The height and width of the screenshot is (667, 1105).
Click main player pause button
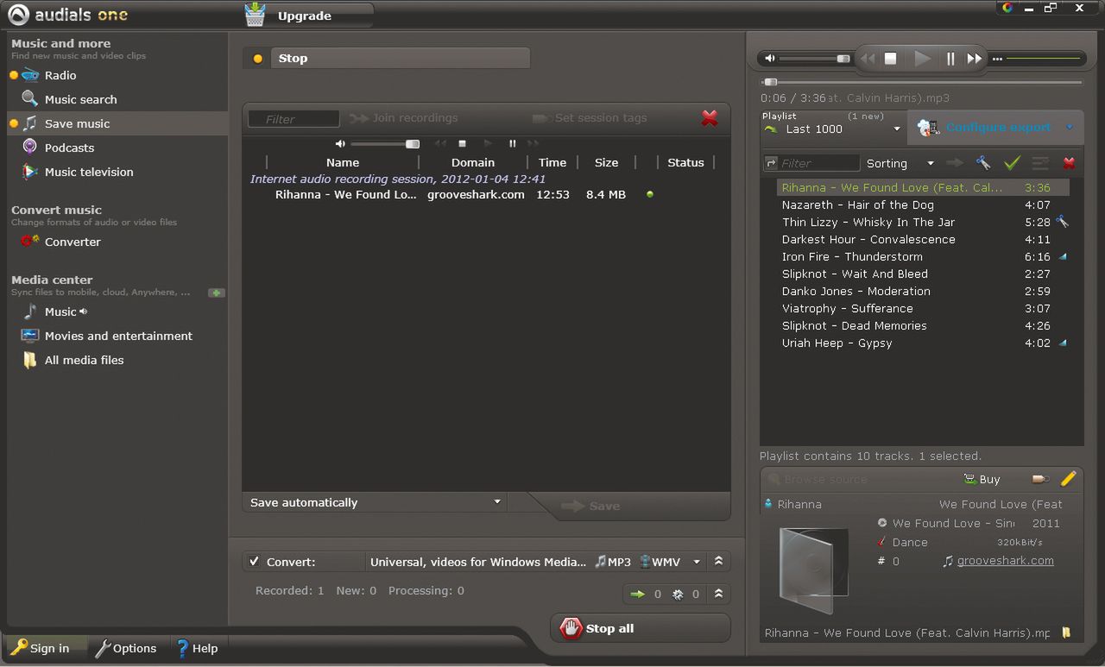950,59
